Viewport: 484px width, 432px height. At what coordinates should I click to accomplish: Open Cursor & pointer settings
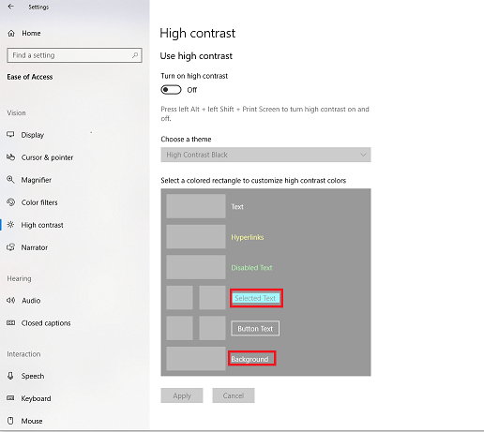point(47,157)
